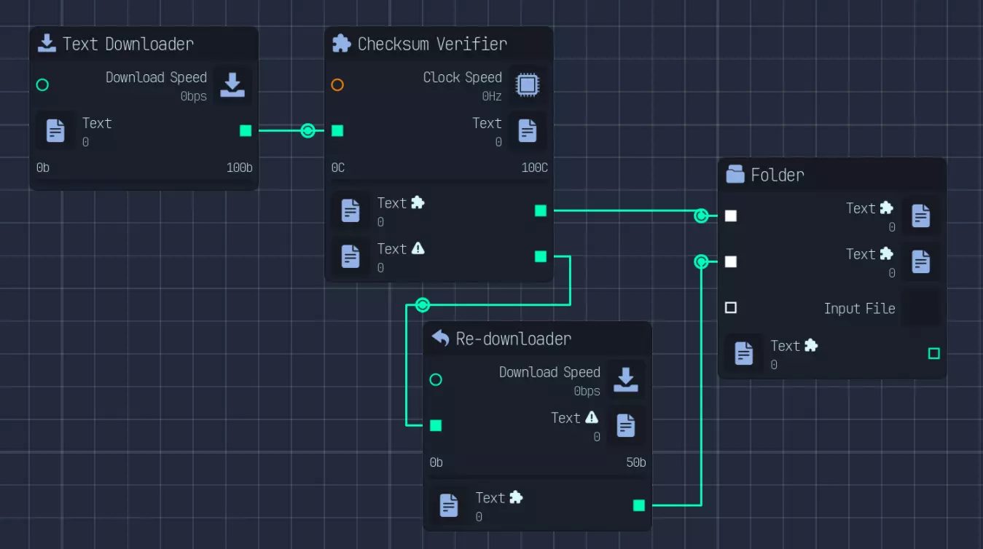Click the Download Speed icon in Text Downloader
Viewport: 983px width, 549px height.
pos(232,85)
